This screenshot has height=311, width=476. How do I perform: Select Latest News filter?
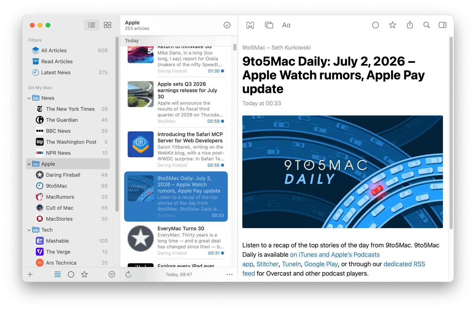68,73
